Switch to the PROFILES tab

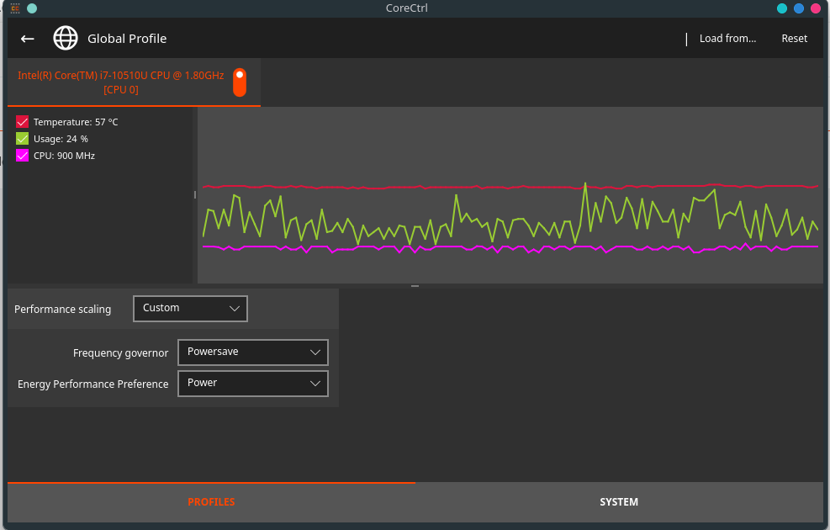[x=211, y=502]
